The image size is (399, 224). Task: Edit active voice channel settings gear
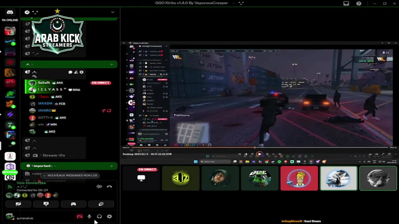click(81, 72)
